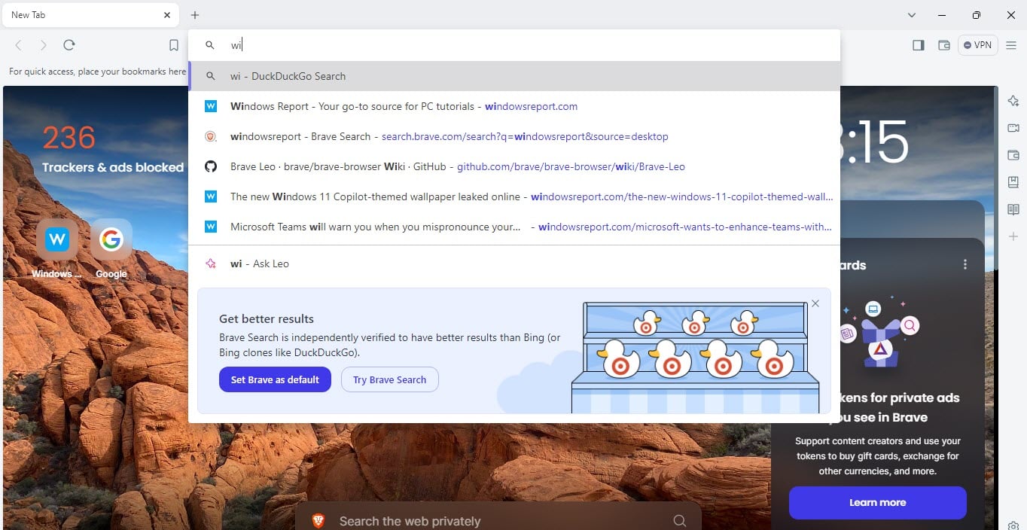Add item to sidebar with plus
The image size is (1027, 530).
1013,236
